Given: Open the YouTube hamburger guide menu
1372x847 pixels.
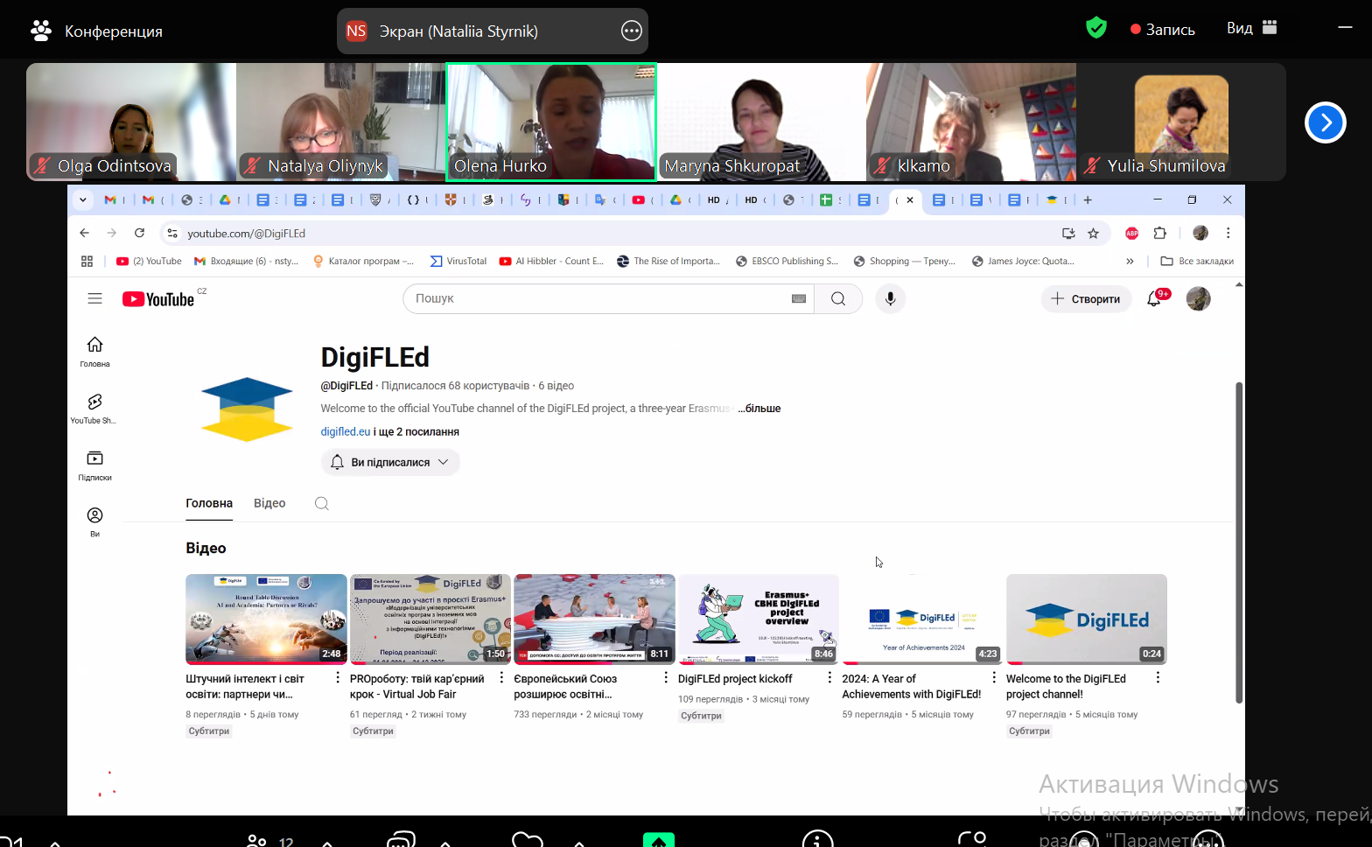Looking at the screenshot, I should 94,298.
